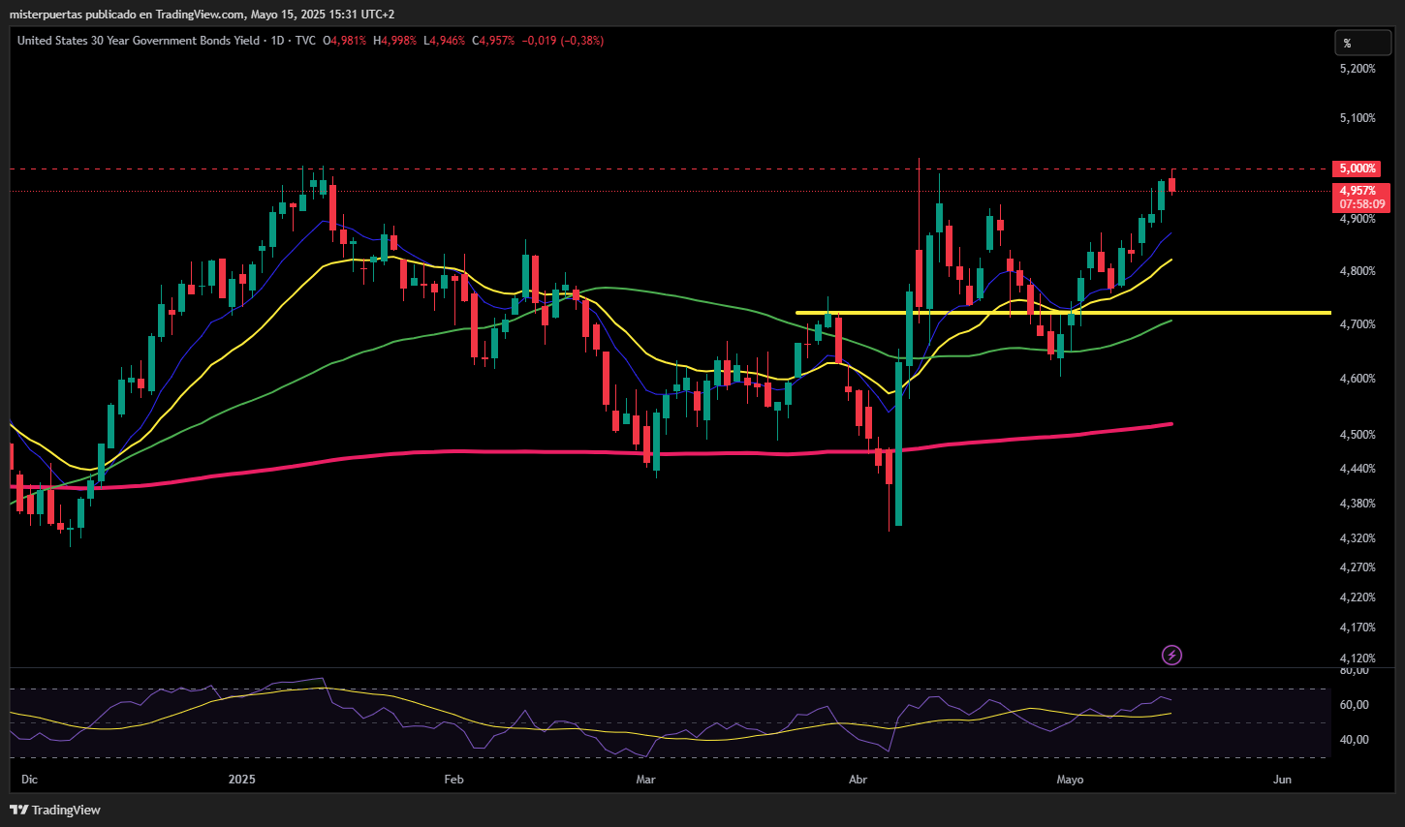Image resolution: width=1405 pixels, height=827 pixels.
Task: Open the % scale mode button
Action: 1363,43
